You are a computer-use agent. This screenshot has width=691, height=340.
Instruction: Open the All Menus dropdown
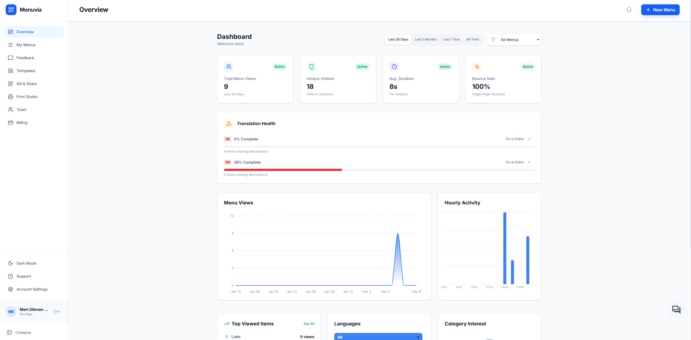pyautogui.click(x=513, y=39)
